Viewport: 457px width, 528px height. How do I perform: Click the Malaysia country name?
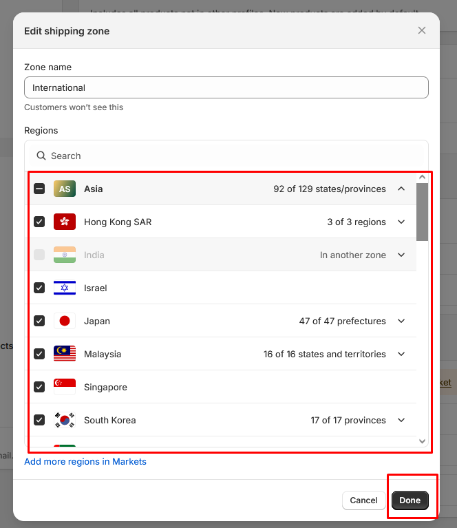[103, 354]
